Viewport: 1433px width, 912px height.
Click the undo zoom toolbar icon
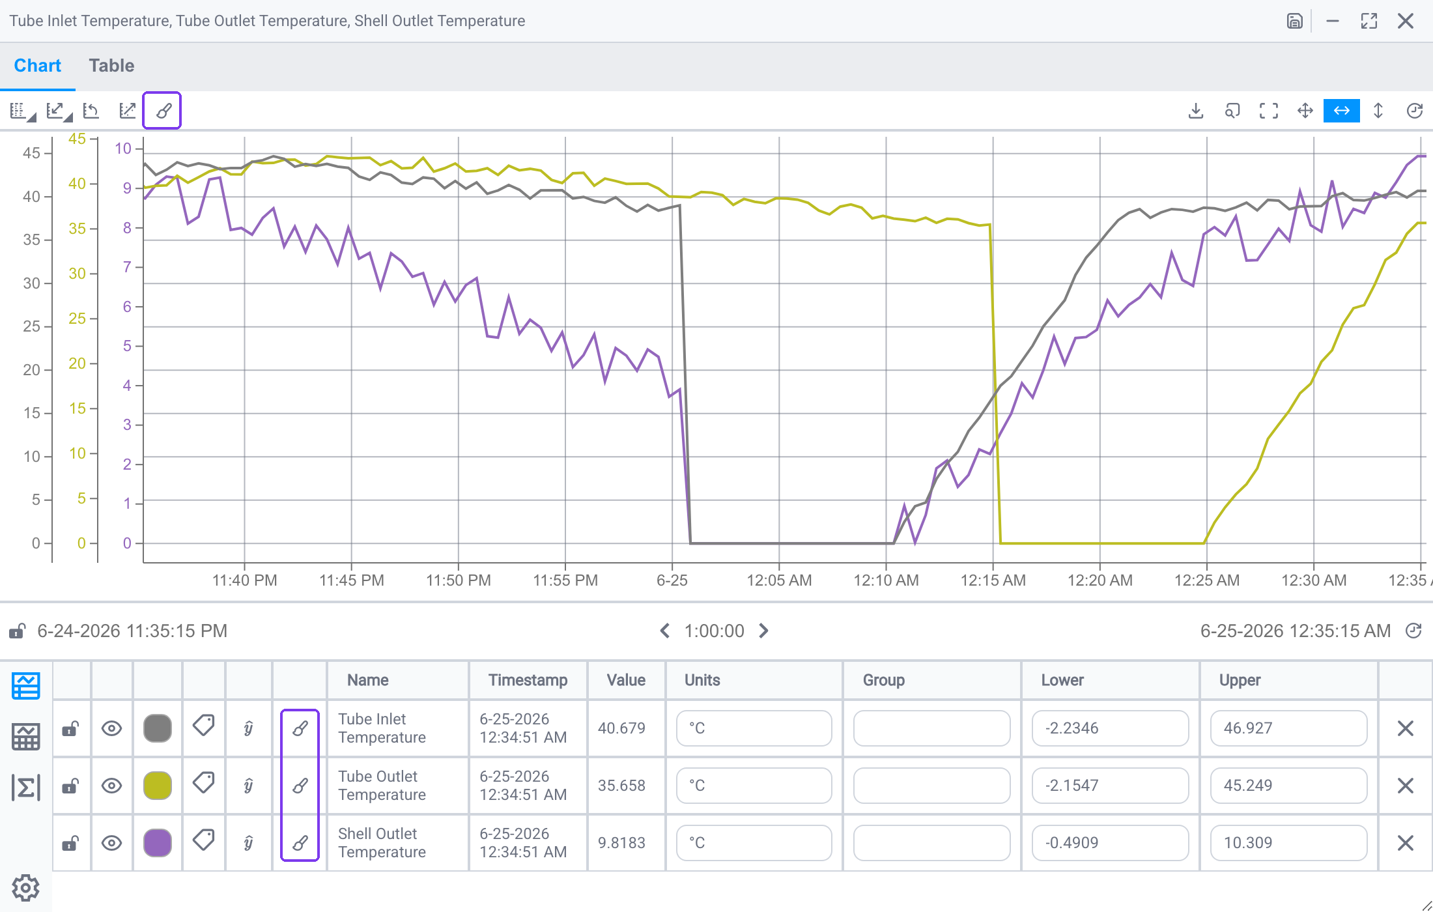pos(92,111)
